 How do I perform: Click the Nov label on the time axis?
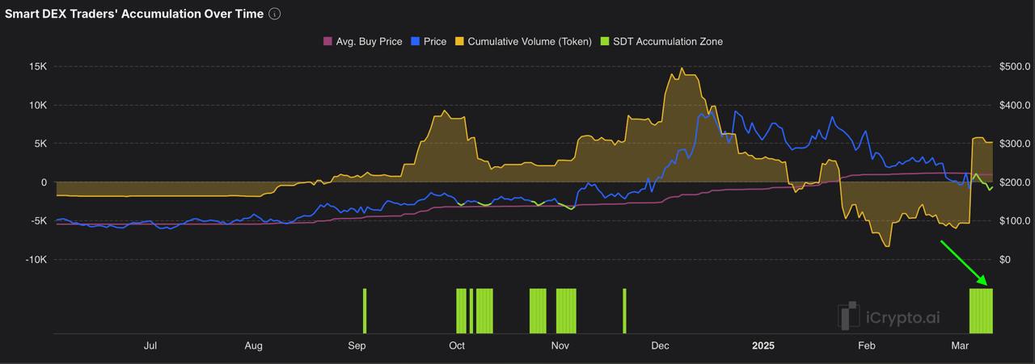point(560,345)
